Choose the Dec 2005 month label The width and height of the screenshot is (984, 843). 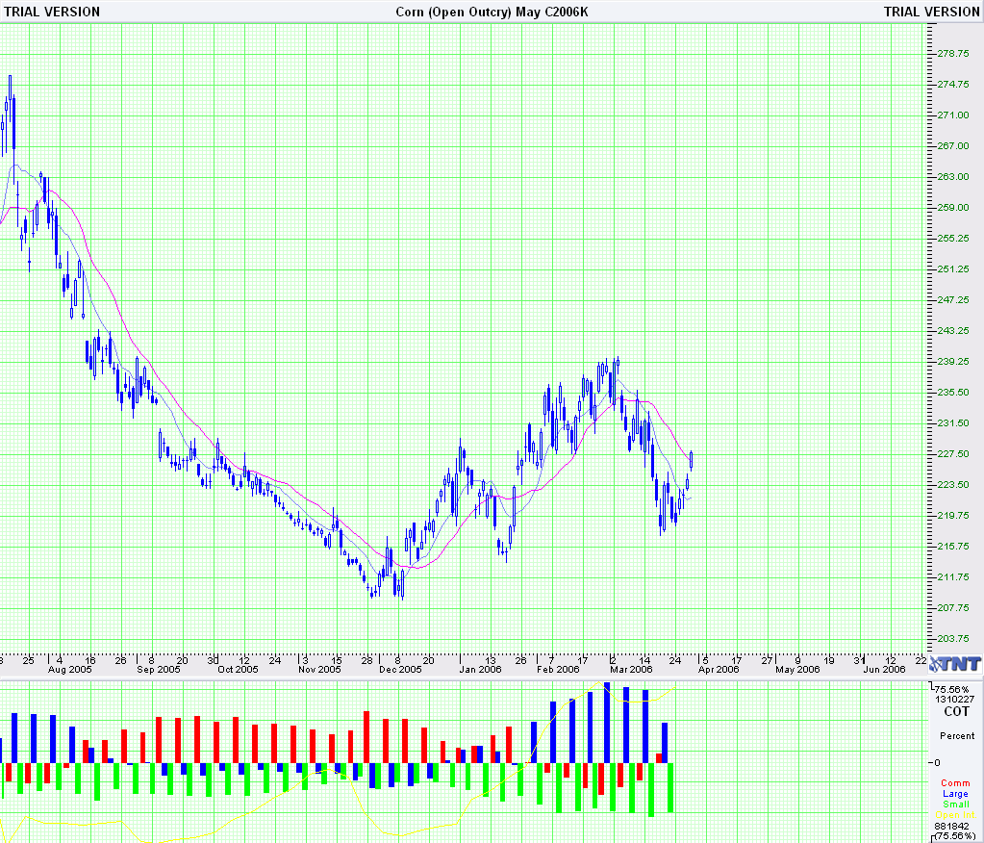click(x=400, y=669)
